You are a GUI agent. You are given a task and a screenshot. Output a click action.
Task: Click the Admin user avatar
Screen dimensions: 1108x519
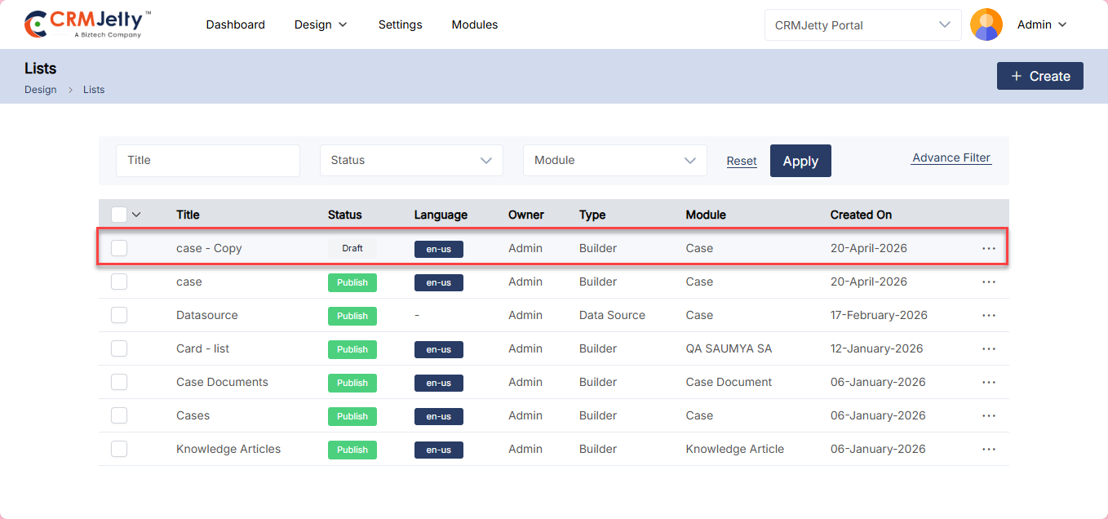point(986,24)
